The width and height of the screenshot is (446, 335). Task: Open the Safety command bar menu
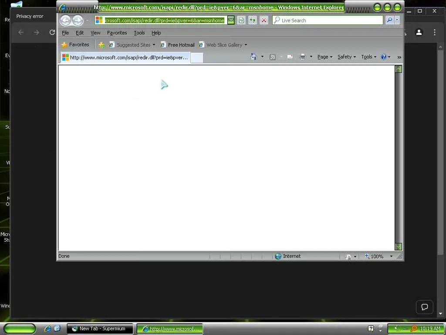pos(347,57)
